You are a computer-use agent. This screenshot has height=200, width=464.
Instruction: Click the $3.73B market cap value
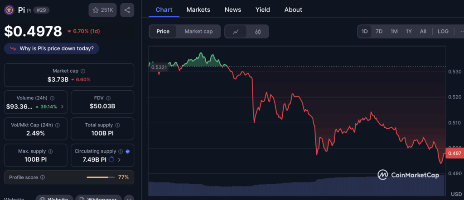[x=58, y=79]
